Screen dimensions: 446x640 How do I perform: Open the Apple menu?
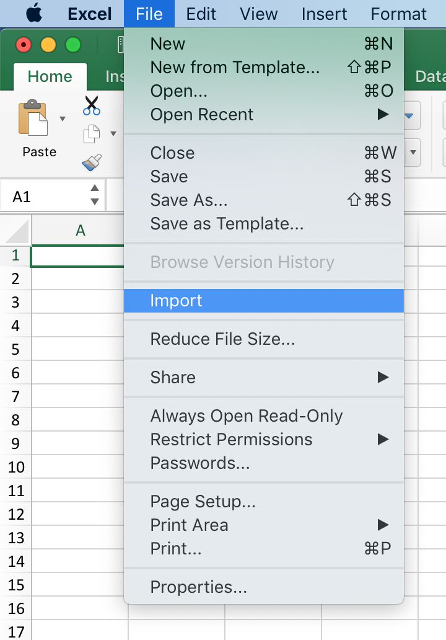(x=34, y=14)
